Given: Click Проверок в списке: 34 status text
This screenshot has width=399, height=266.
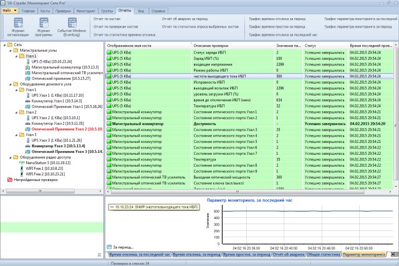Looking at the screenshot, I should click(x=130, y=264).
